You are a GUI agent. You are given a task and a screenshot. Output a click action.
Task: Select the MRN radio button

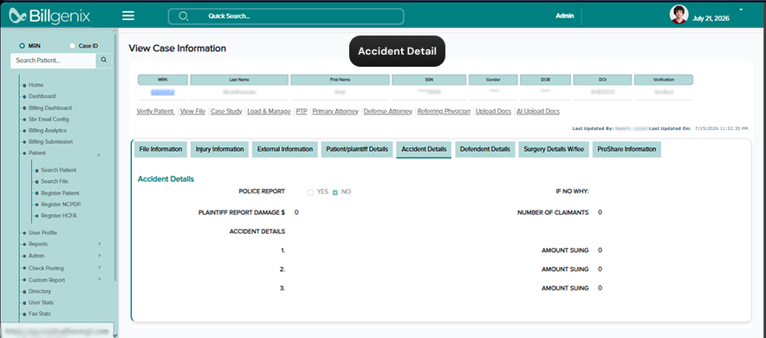(x=22, y=46)
